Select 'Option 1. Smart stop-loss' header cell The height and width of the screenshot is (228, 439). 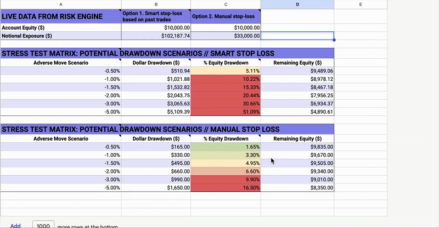point(156,16)
